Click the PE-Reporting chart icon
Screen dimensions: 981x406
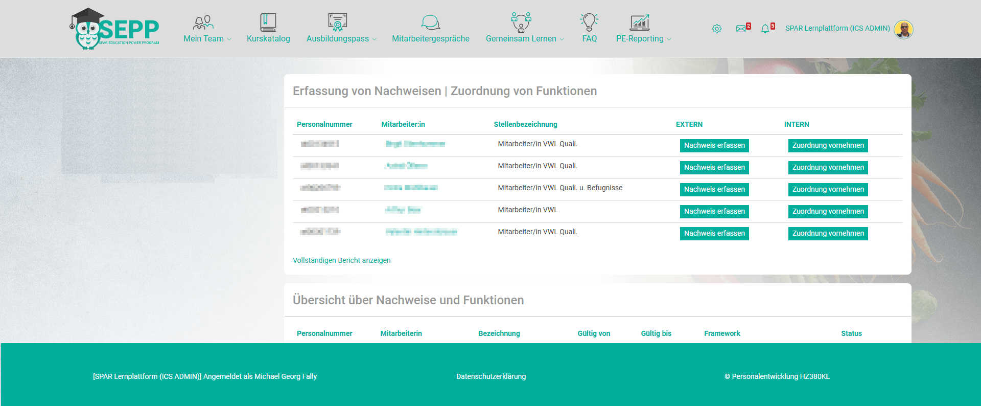(x=640, y=22)
